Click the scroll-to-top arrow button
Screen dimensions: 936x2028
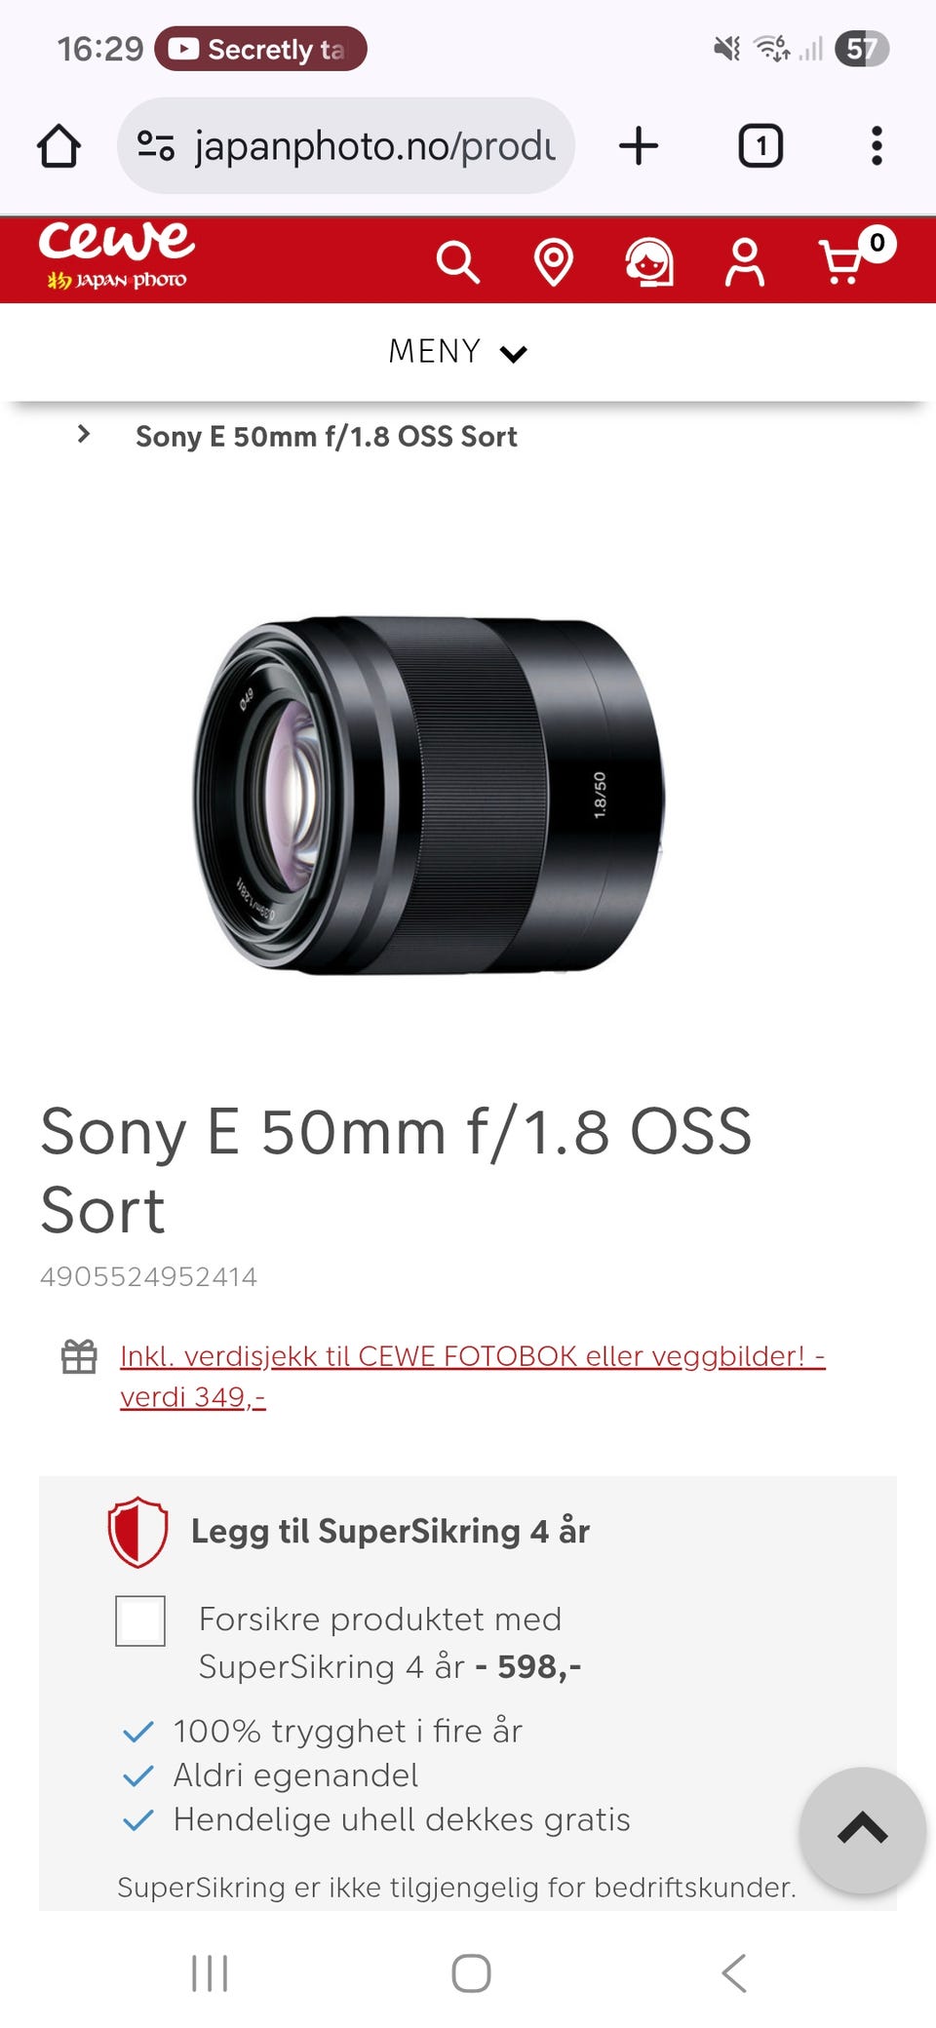pos(862,1830)
